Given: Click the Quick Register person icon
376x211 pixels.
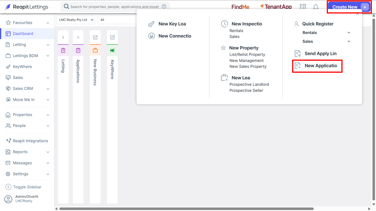Looking at the screenshot, I should pos(297,24).
